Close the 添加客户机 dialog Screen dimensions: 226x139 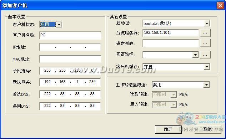(x=220, y=6)
